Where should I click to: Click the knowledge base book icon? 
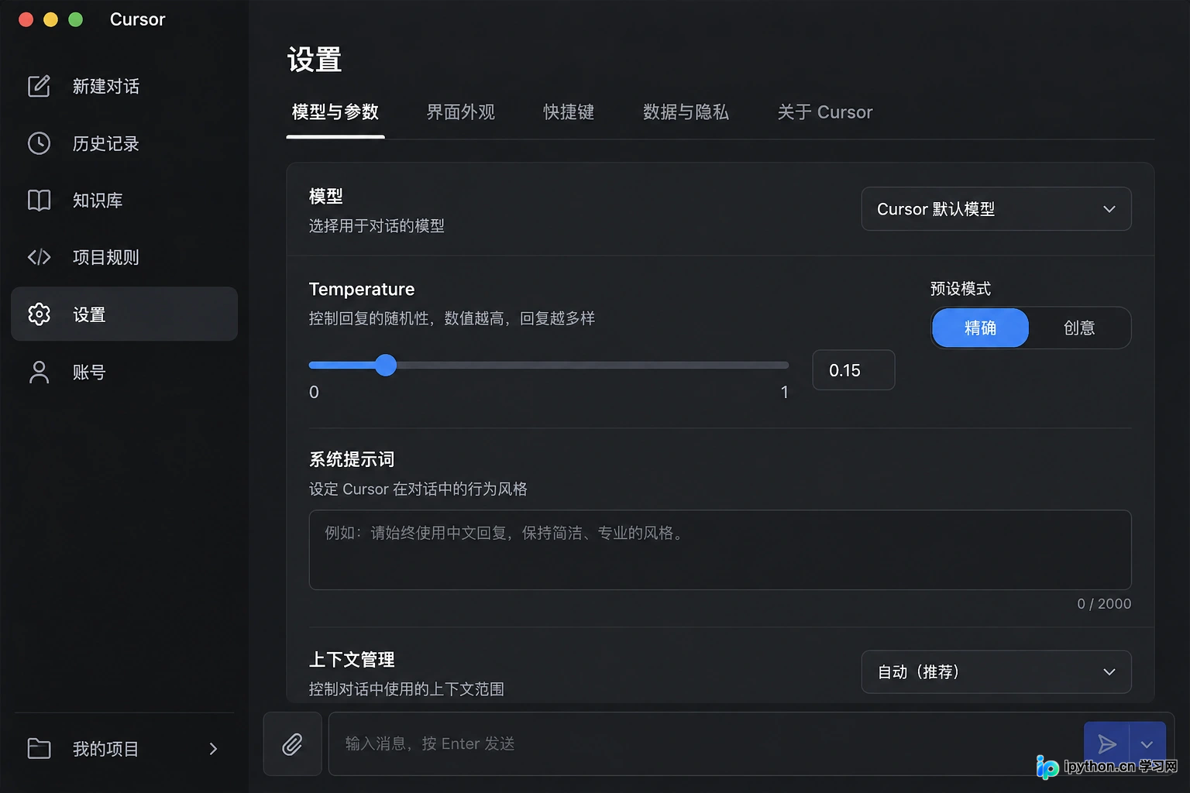coord(39,201)
